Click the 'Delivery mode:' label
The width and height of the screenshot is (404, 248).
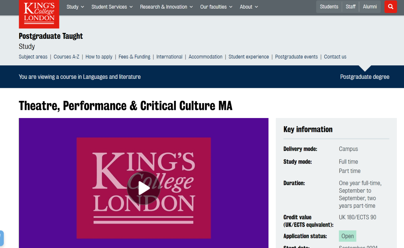300,149
